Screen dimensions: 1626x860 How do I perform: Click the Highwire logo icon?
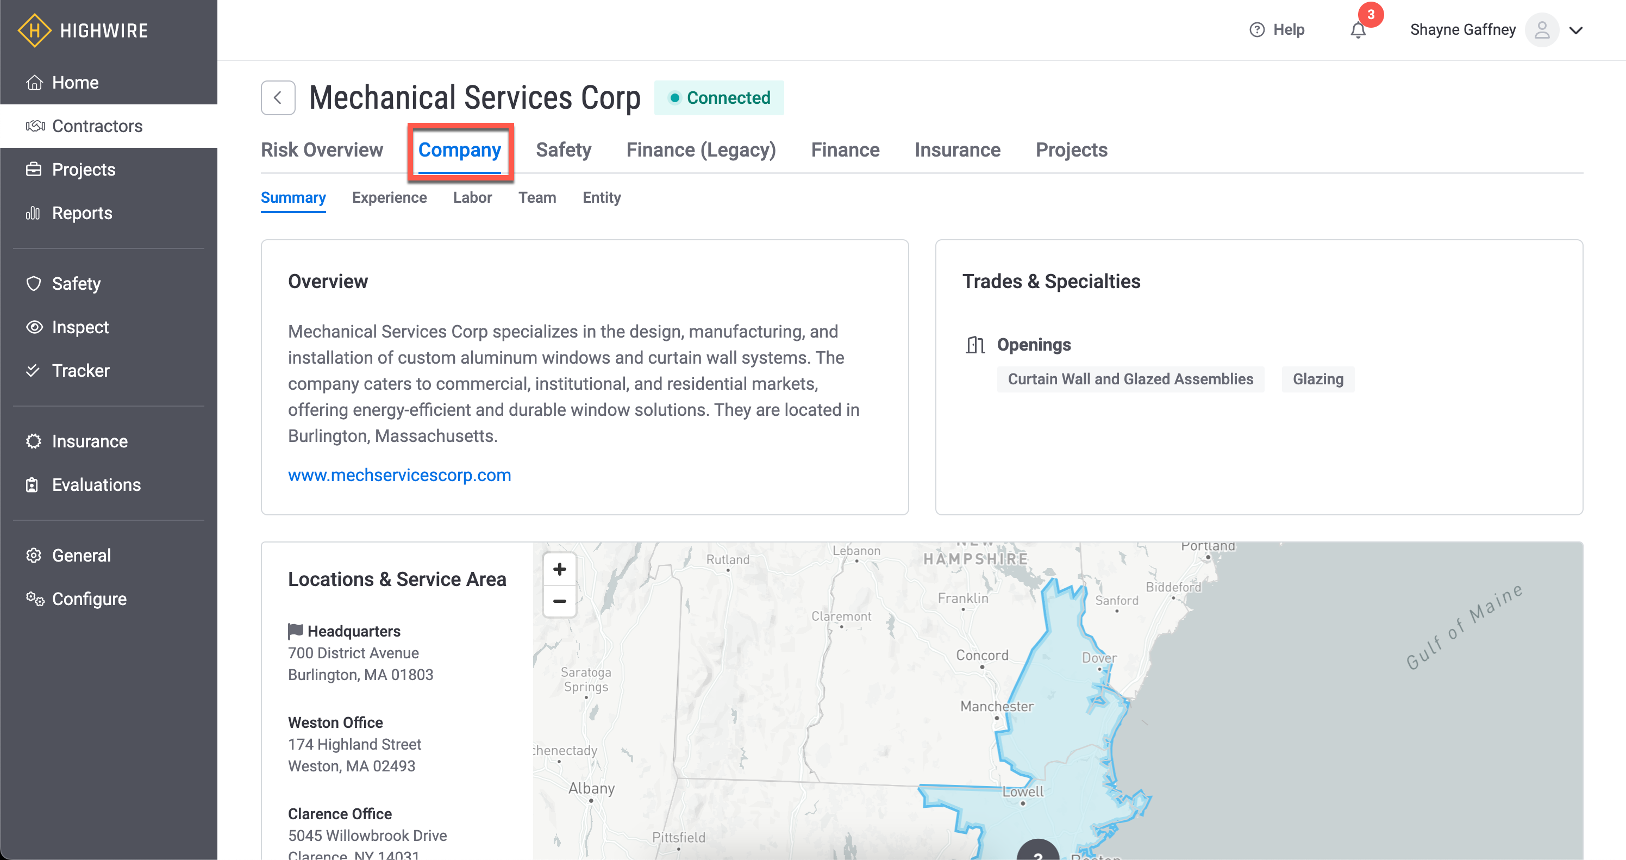click(34, 30)
